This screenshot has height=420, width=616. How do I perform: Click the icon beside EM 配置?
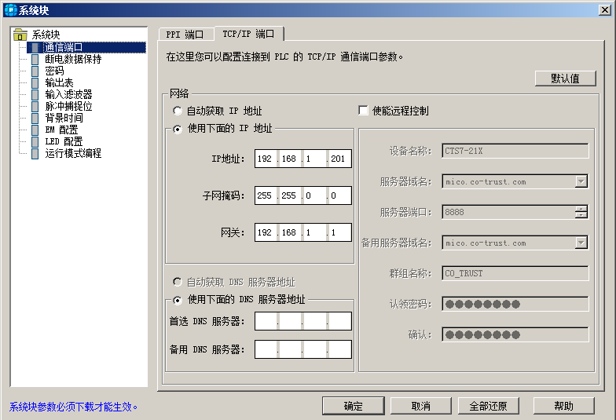tap(35, 130)
